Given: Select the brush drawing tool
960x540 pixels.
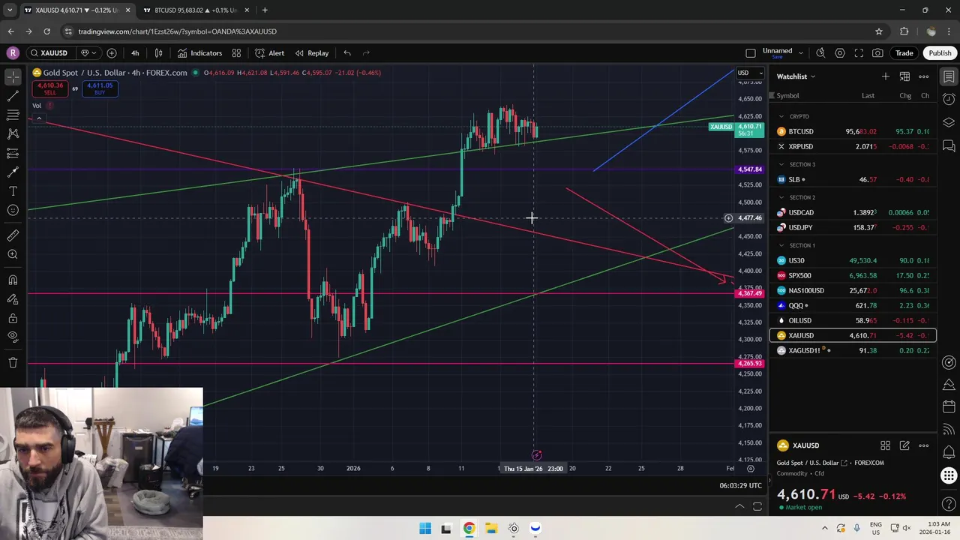Looking at the screenshot, I should pyautogui.click(x=13, y=172).
